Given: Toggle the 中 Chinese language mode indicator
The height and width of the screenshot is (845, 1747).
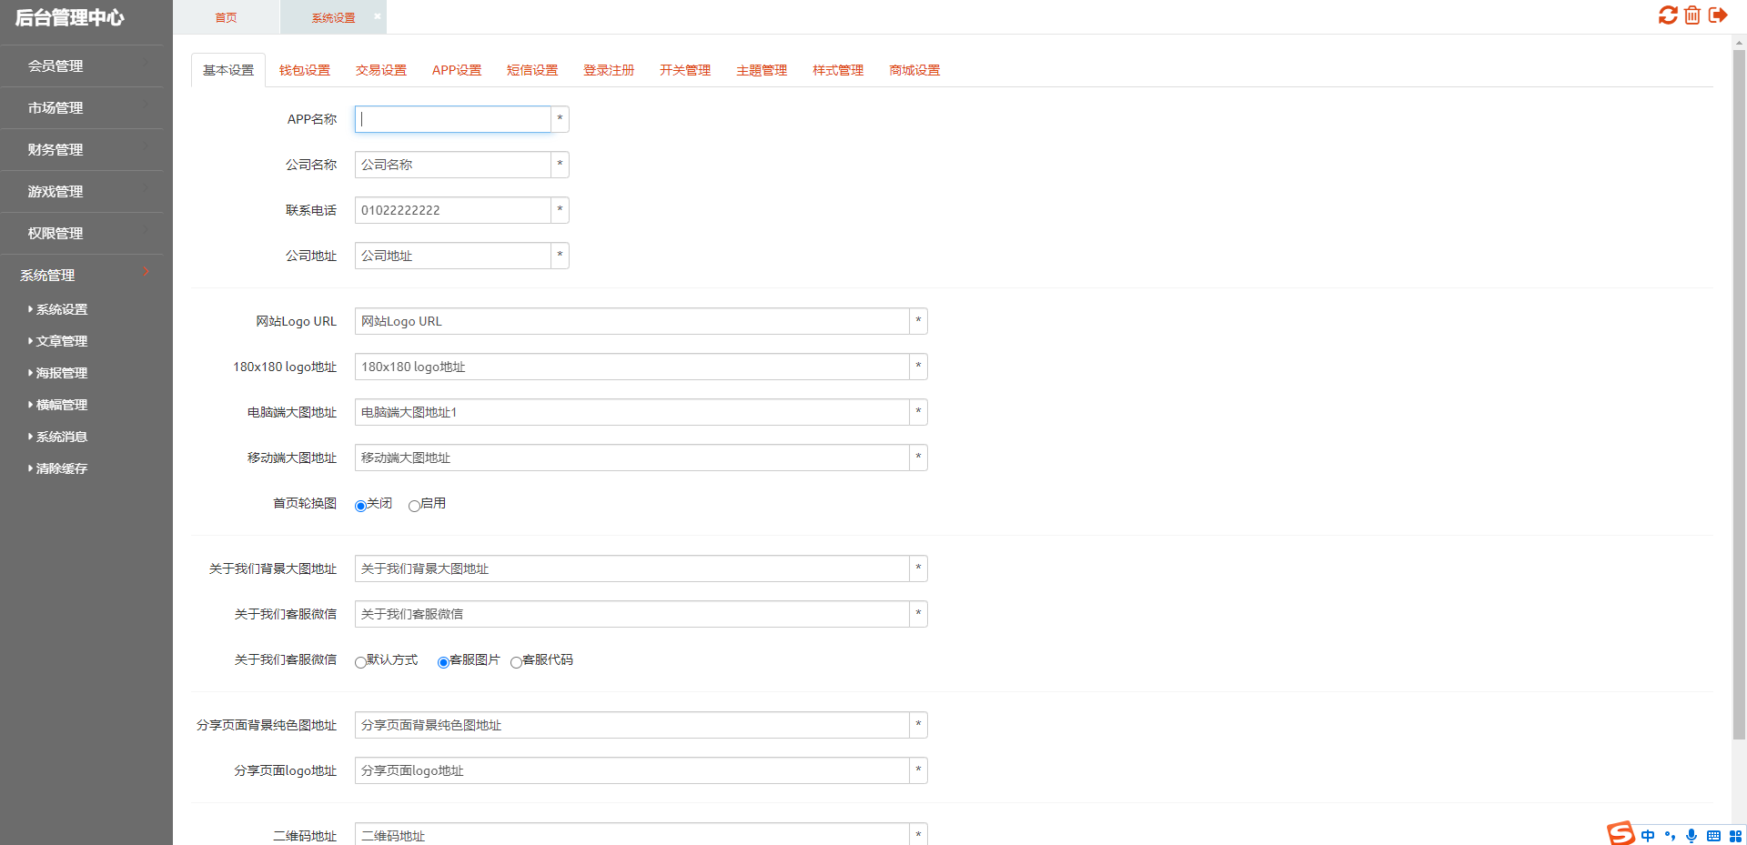Looking at the screenshot, I should point(1648,836).
